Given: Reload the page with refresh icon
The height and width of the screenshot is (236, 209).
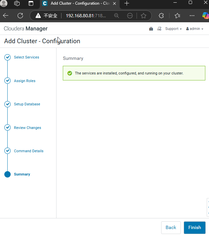Looking at the screenshot, I should [x=20, y=16].
